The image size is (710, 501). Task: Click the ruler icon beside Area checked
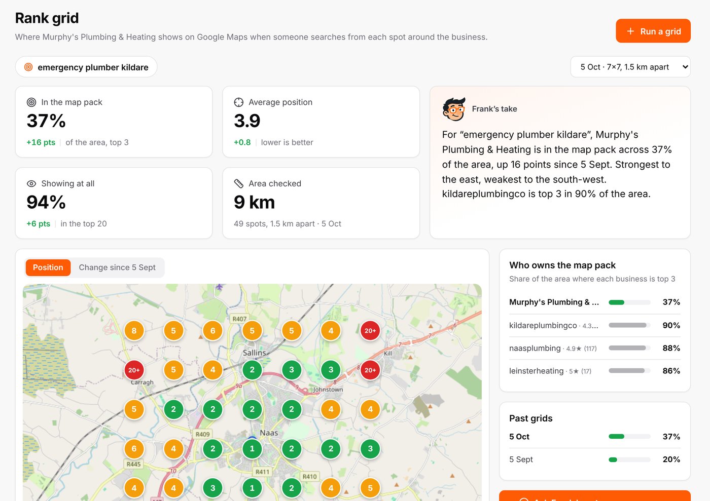(x=239, y=184)
